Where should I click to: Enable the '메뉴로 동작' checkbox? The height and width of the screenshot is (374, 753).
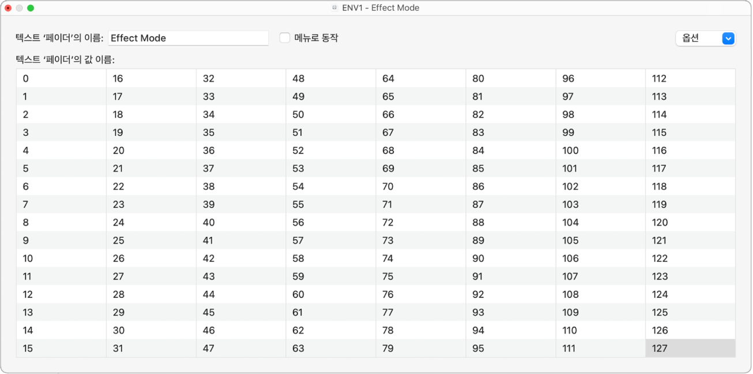pyautogui.click(x=285, y=38)
